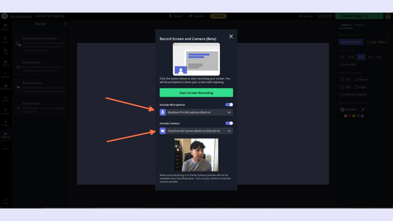
Task: Turn off the Include Camera toggle
Action: [x=229, y=123]
